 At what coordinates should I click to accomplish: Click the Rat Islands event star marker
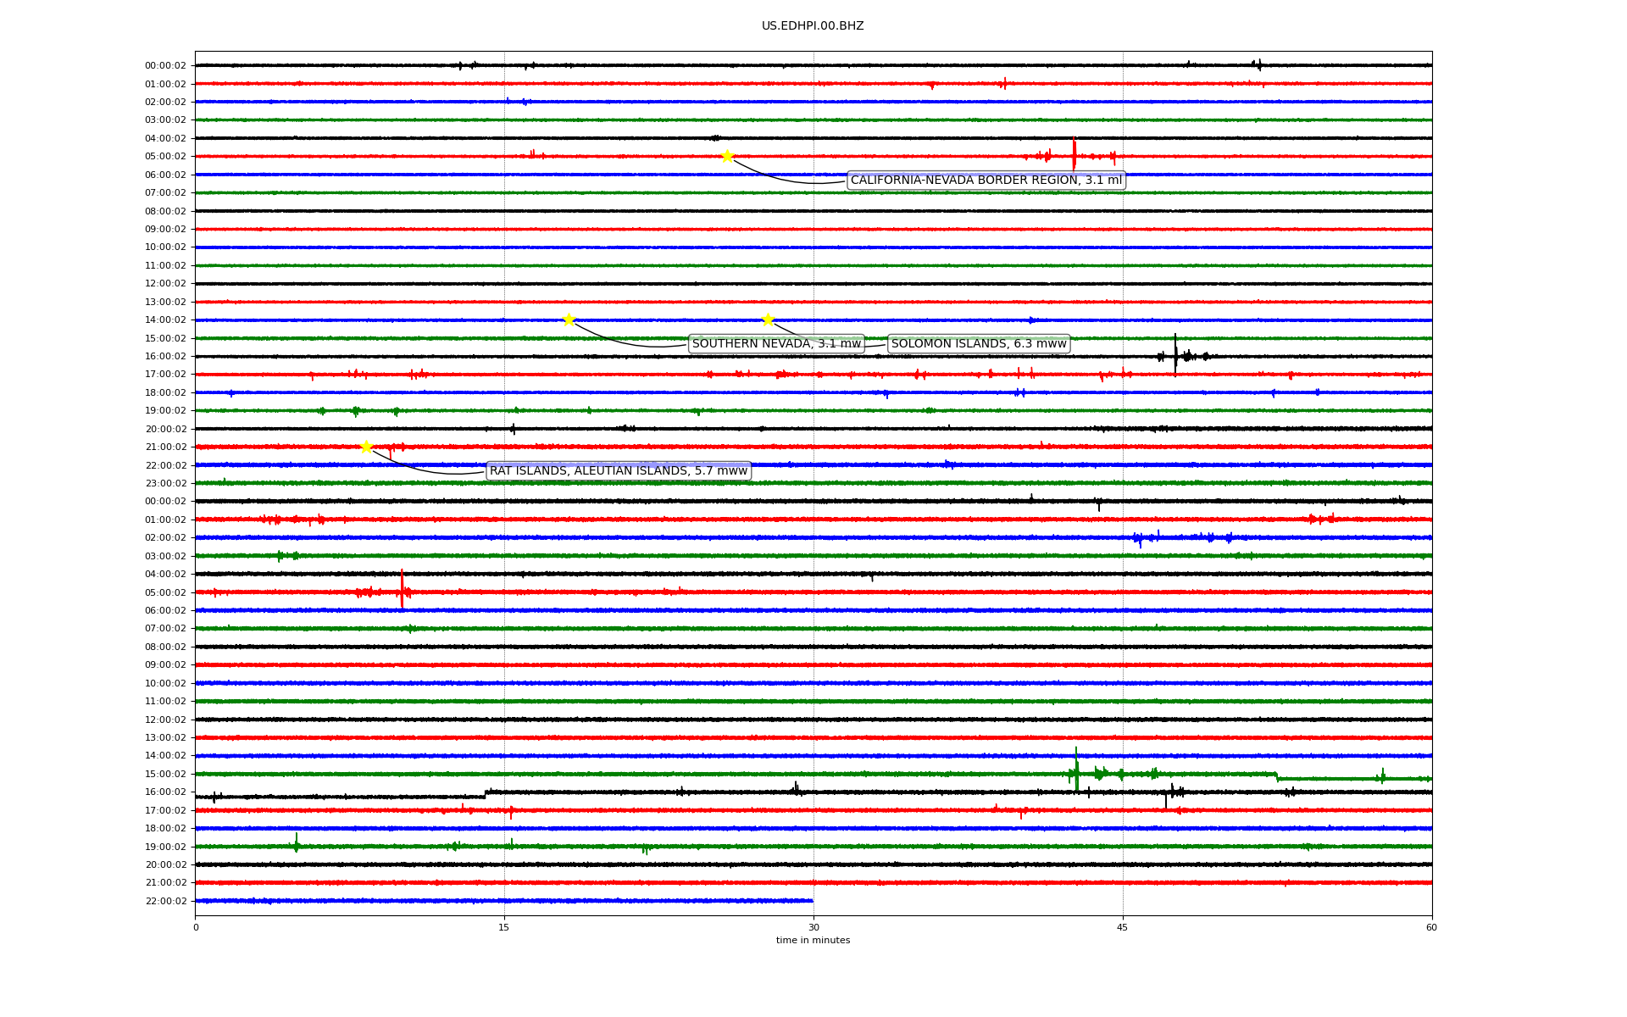366,447
